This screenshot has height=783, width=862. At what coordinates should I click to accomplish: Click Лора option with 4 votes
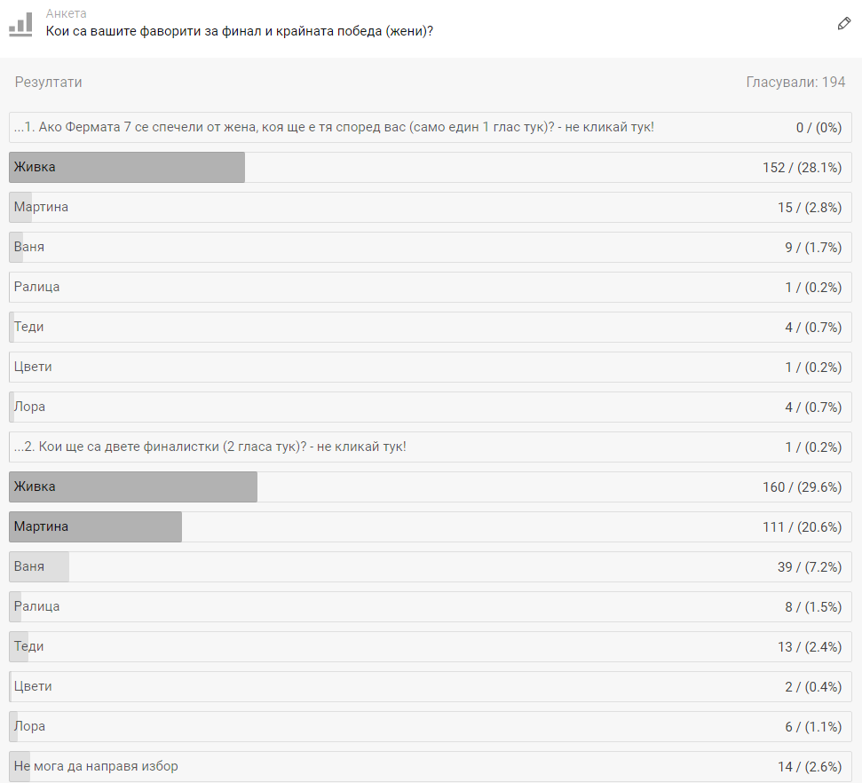[x=431, y=407]
